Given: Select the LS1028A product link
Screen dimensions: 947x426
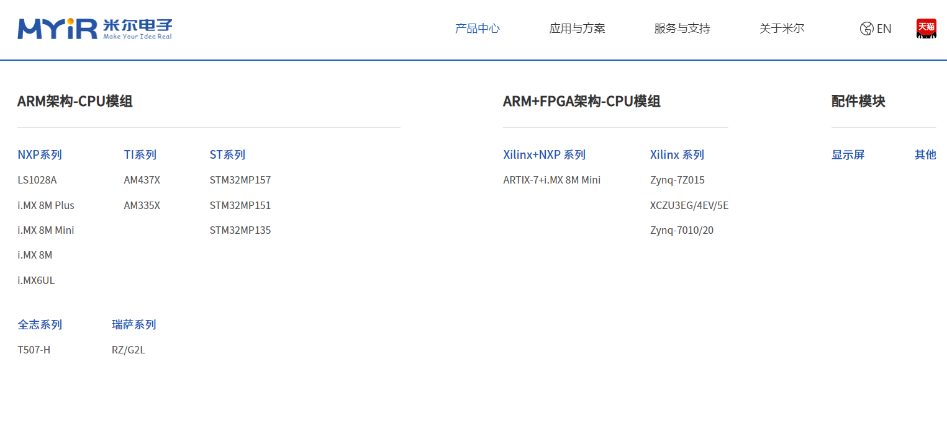Looking at the screenshot, I should pos(37,180).
